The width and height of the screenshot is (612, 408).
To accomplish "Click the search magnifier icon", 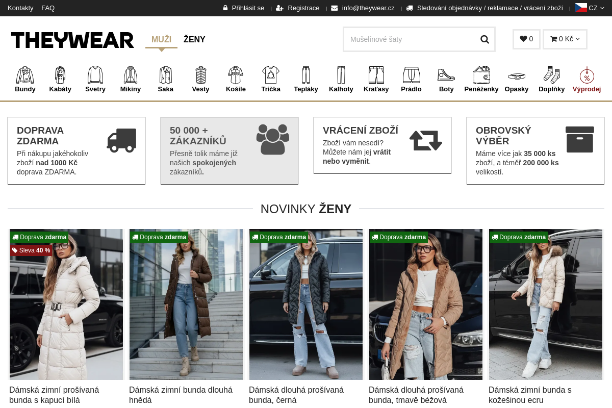I will point(484,39).
